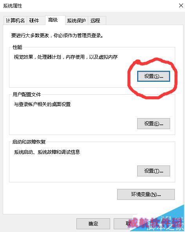The width and height of the screenshot is (185, 232).
Task: Click 与登录帐户相关的桌面设置 description
Action: pos(42,104)
